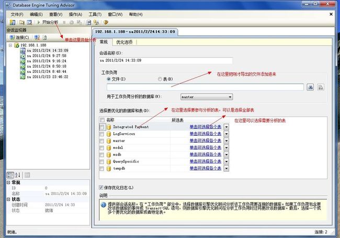This screenshot has height=238, width=340.
Task: Click the QuerySpecific database cylinder icon
Action: [109, 161]
